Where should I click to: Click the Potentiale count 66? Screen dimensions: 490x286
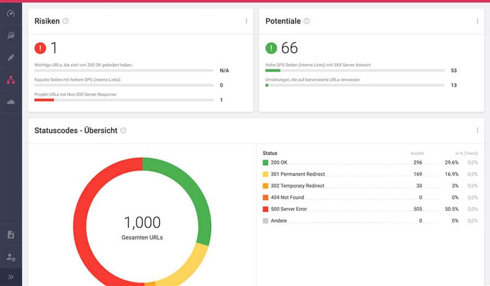point(289,48)
